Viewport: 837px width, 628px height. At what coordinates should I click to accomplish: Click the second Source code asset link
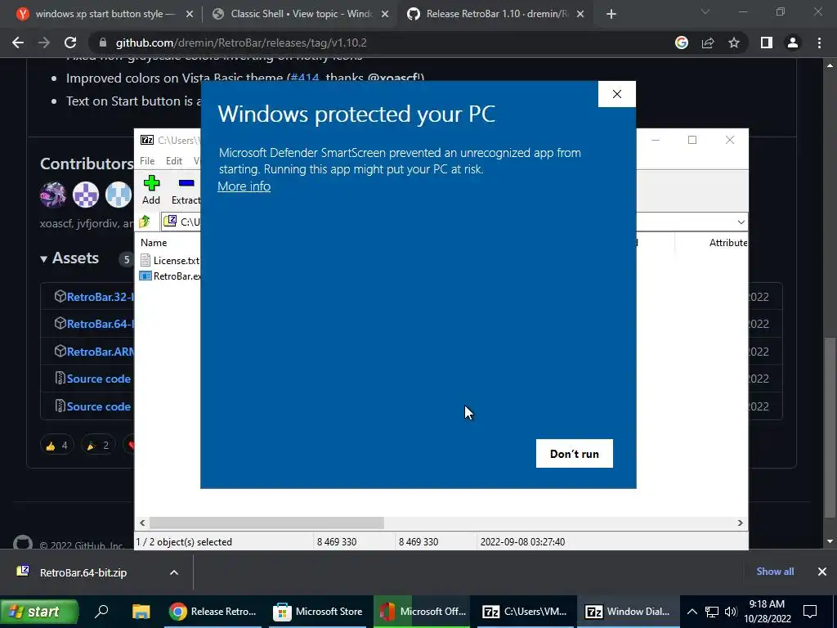99,406
